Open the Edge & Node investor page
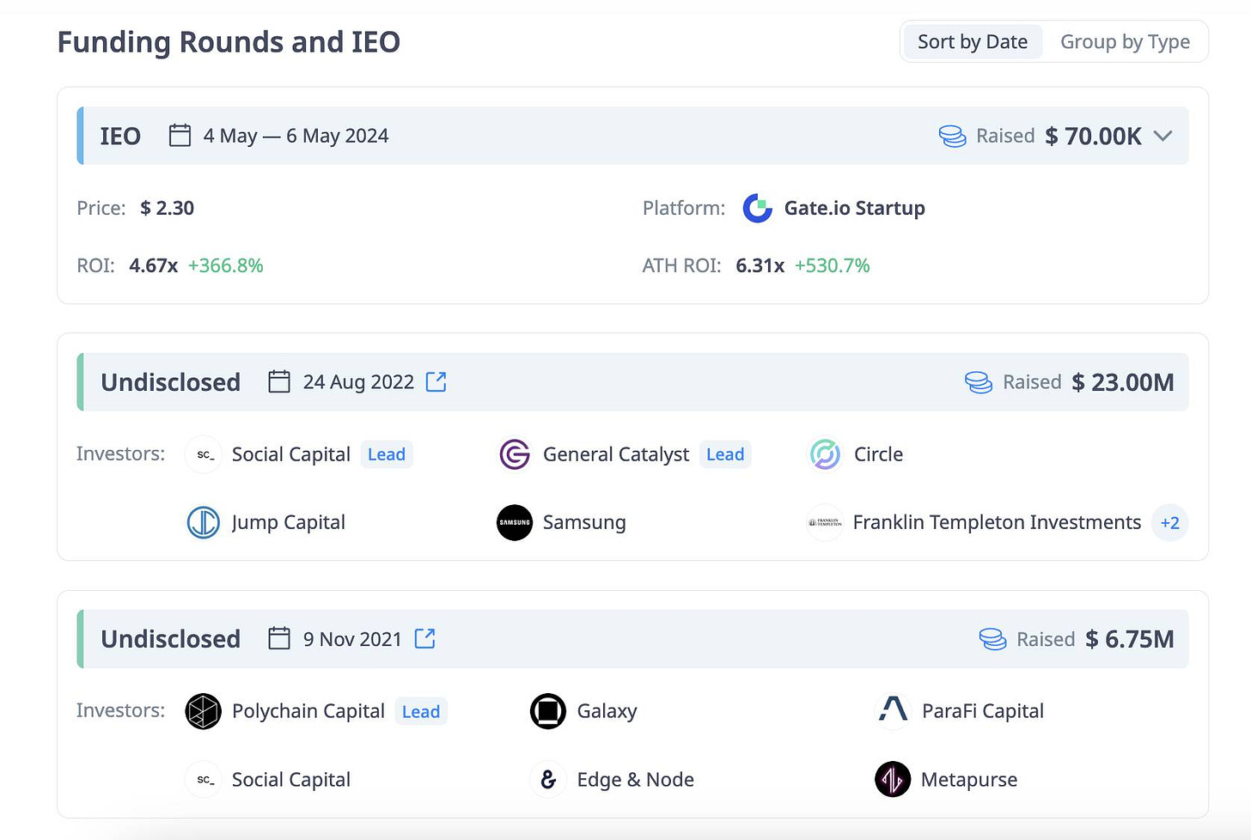The height and width of the screenshot is (840, 1251). pyautogui.click(x=635, y=779)
